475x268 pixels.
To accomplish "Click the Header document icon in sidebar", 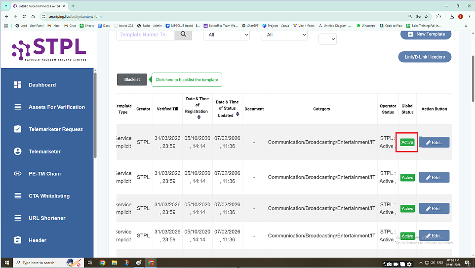I will pyautogui.click(x=18, y=240).
